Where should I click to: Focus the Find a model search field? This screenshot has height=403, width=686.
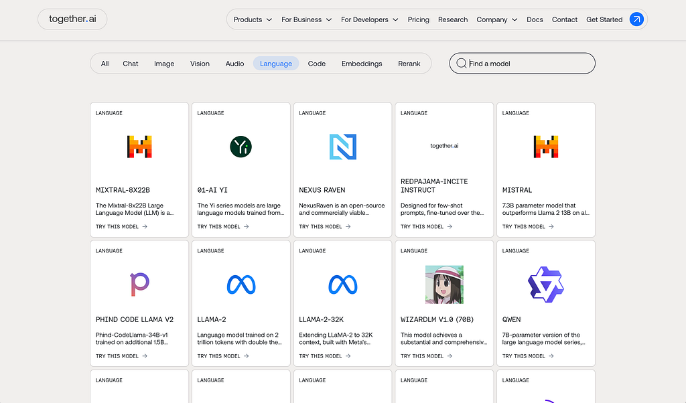tap(523, 64)
